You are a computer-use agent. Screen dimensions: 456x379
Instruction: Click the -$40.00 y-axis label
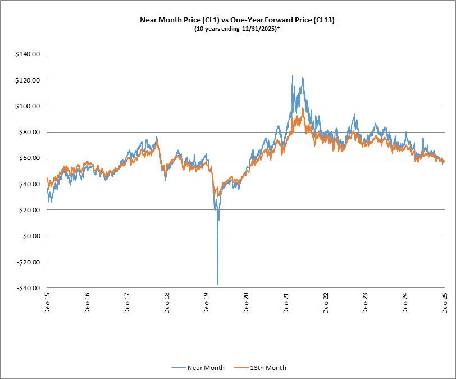point(29,288)
